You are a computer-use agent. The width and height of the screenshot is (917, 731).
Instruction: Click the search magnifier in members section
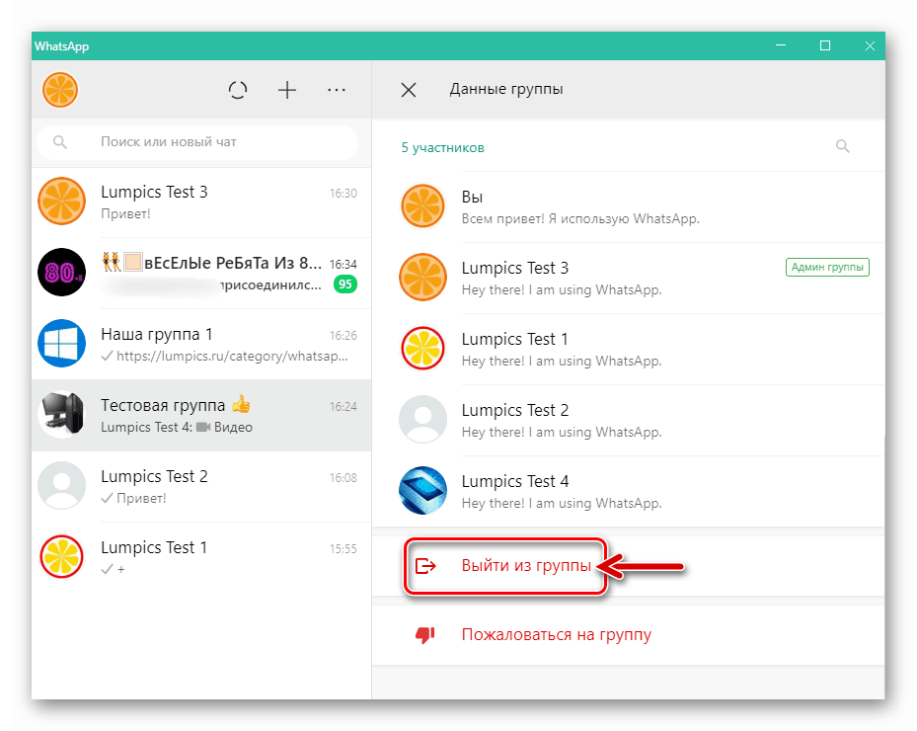coord(842,145)
